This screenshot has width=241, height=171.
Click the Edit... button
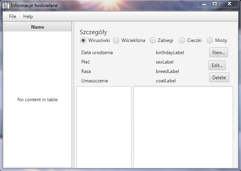click(x=217, y=65)
